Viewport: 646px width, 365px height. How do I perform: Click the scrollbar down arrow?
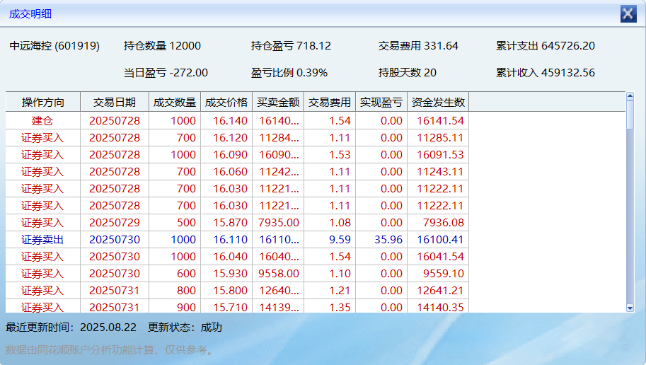630,308
